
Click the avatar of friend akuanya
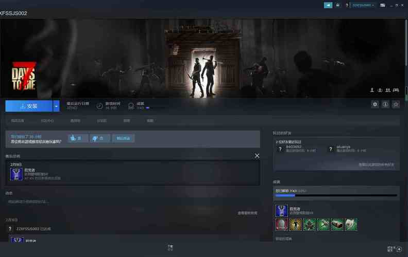coord(331,149)
